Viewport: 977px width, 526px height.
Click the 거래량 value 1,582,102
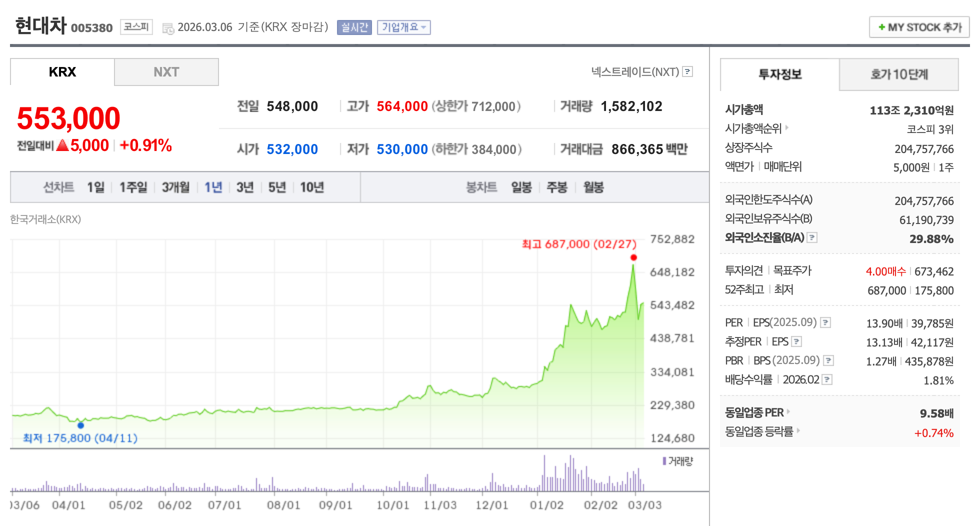pos(631,106)
